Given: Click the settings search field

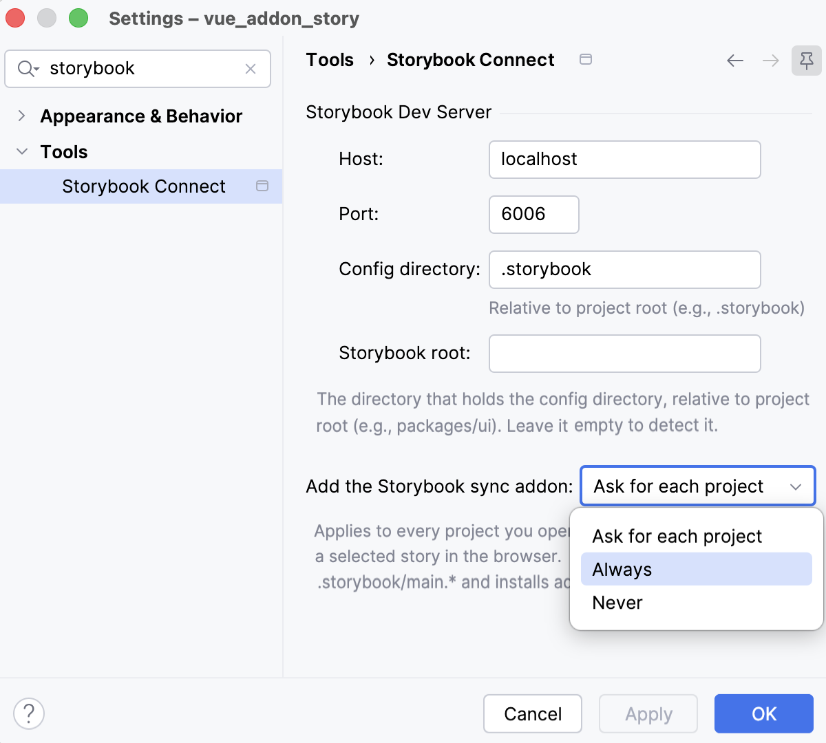Looking at the screenshot, I should (x=138, y=69).
